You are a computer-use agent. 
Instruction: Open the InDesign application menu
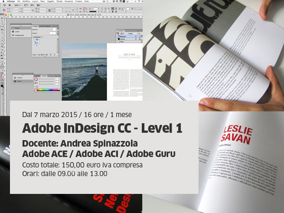[x=10, y=1]
